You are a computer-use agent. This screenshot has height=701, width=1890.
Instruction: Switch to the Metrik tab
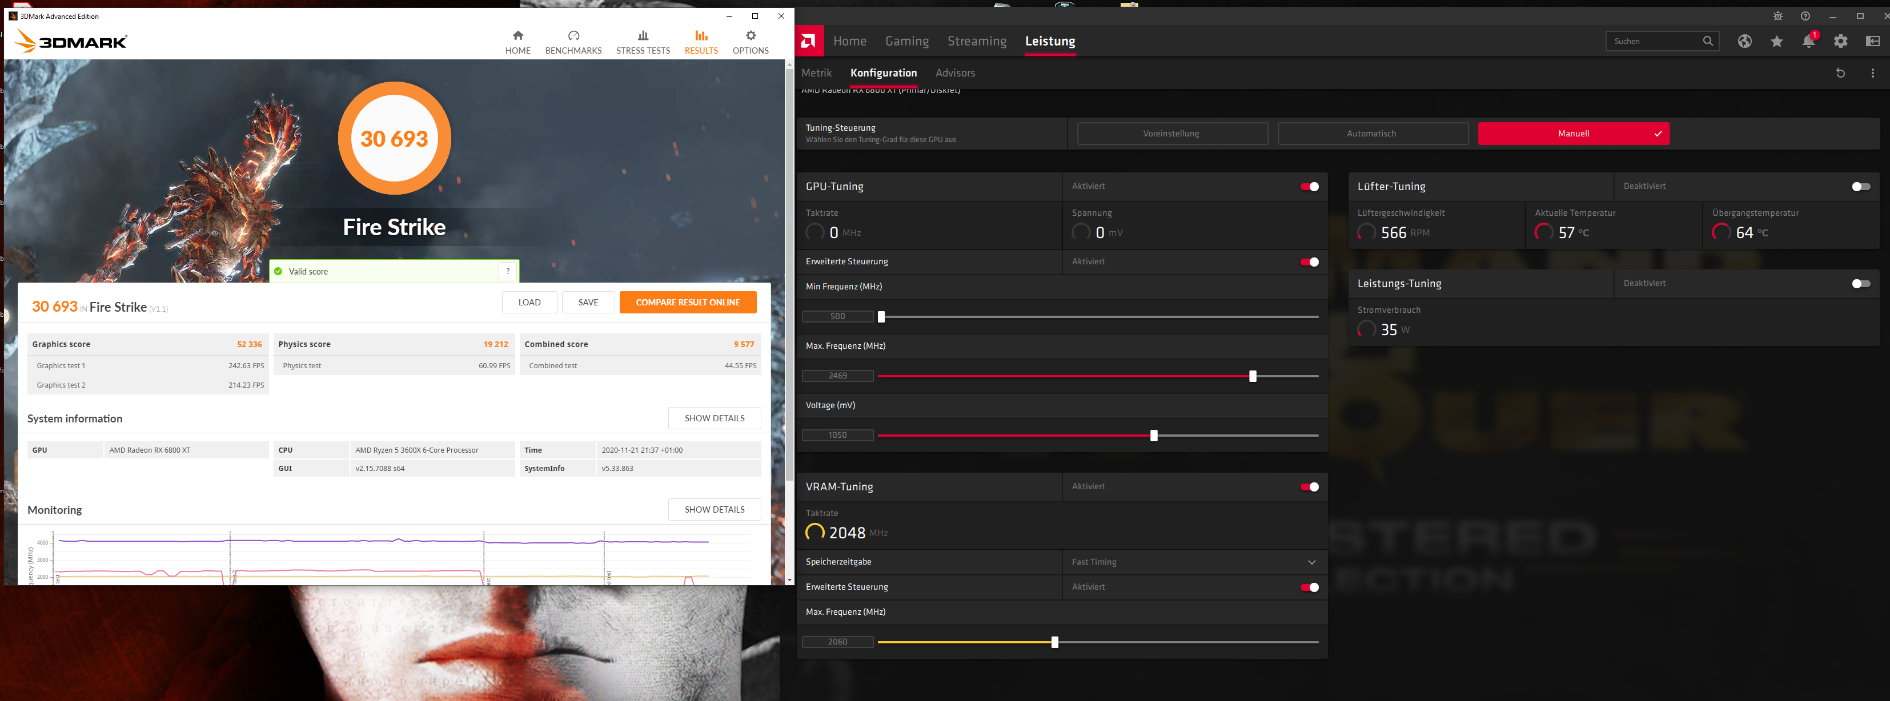pos(816,73)
